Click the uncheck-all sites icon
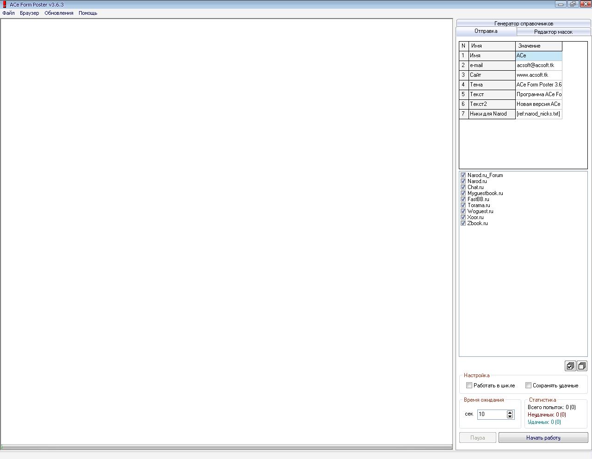Image resolution: width=592 pixels, height=459 pixels. pyautogui.click(x=582, y=366)
